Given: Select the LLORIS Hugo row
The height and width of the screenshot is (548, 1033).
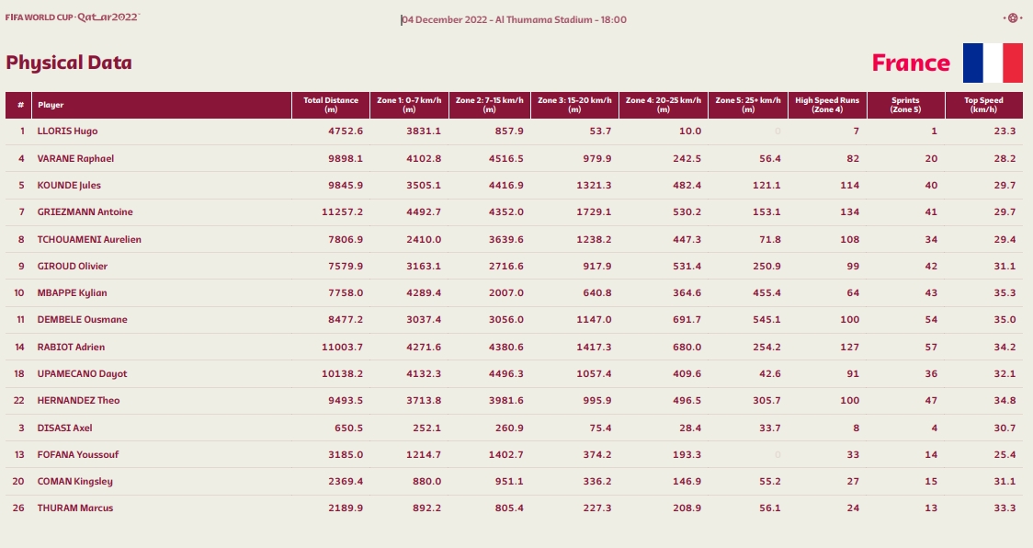Looking at the screenshot, I should [514, 131].
